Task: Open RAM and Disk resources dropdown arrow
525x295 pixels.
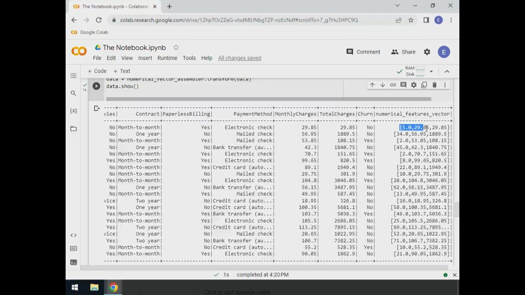Action: (x=431, y=71)
